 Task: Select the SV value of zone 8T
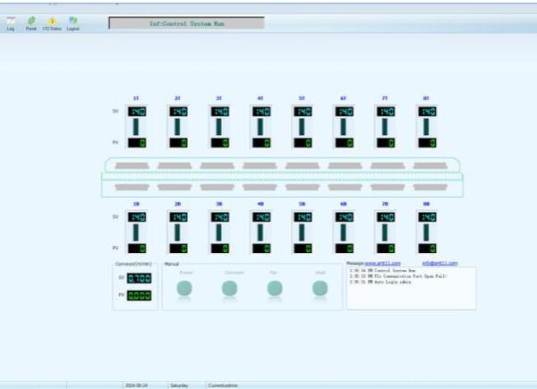pyautogui.click(x=427, y=112)
